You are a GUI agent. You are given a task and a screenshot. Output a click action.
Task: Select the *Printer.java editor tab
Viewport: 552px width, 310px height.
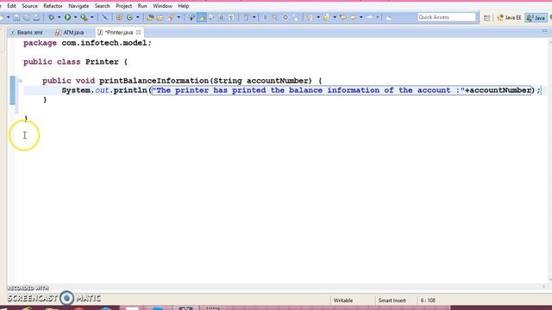coord(119,33)
